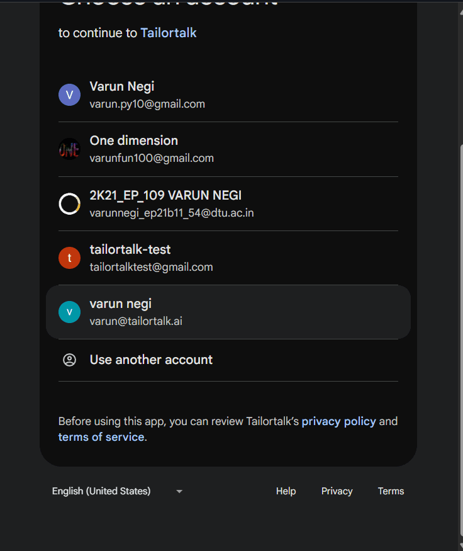Click the vertical scrollbar thumb

click(x=461, y=341)
